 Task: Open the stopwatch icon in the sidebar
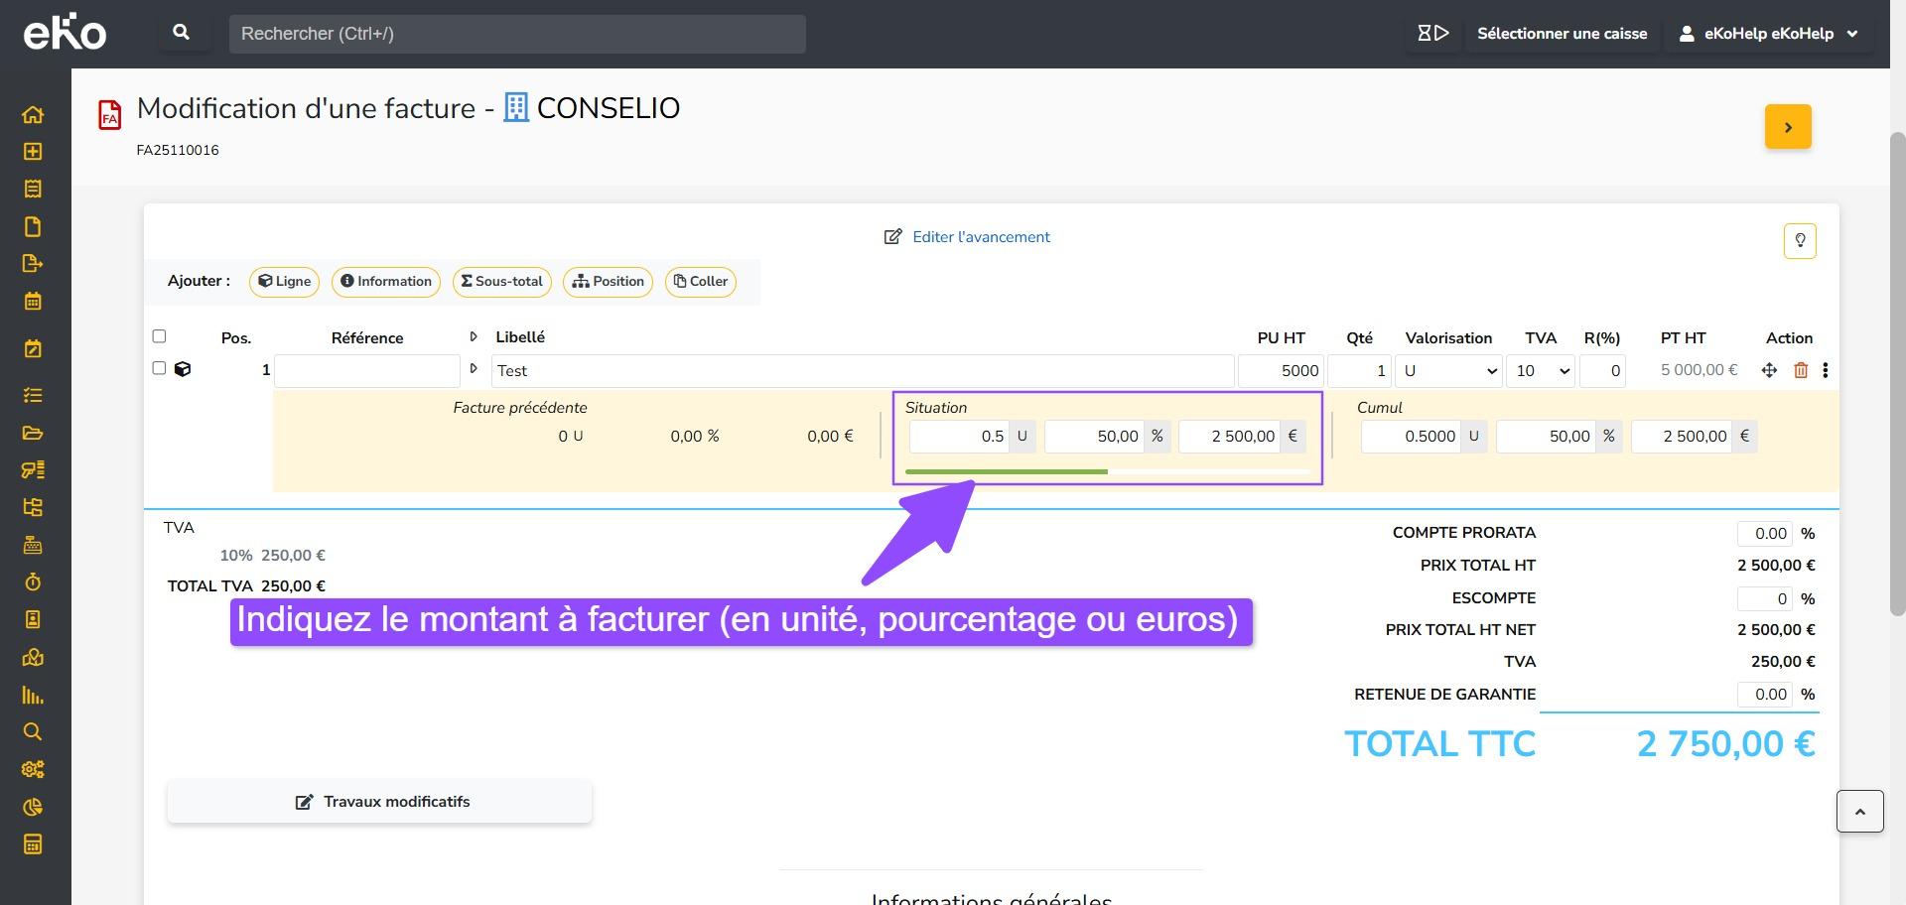33,582
